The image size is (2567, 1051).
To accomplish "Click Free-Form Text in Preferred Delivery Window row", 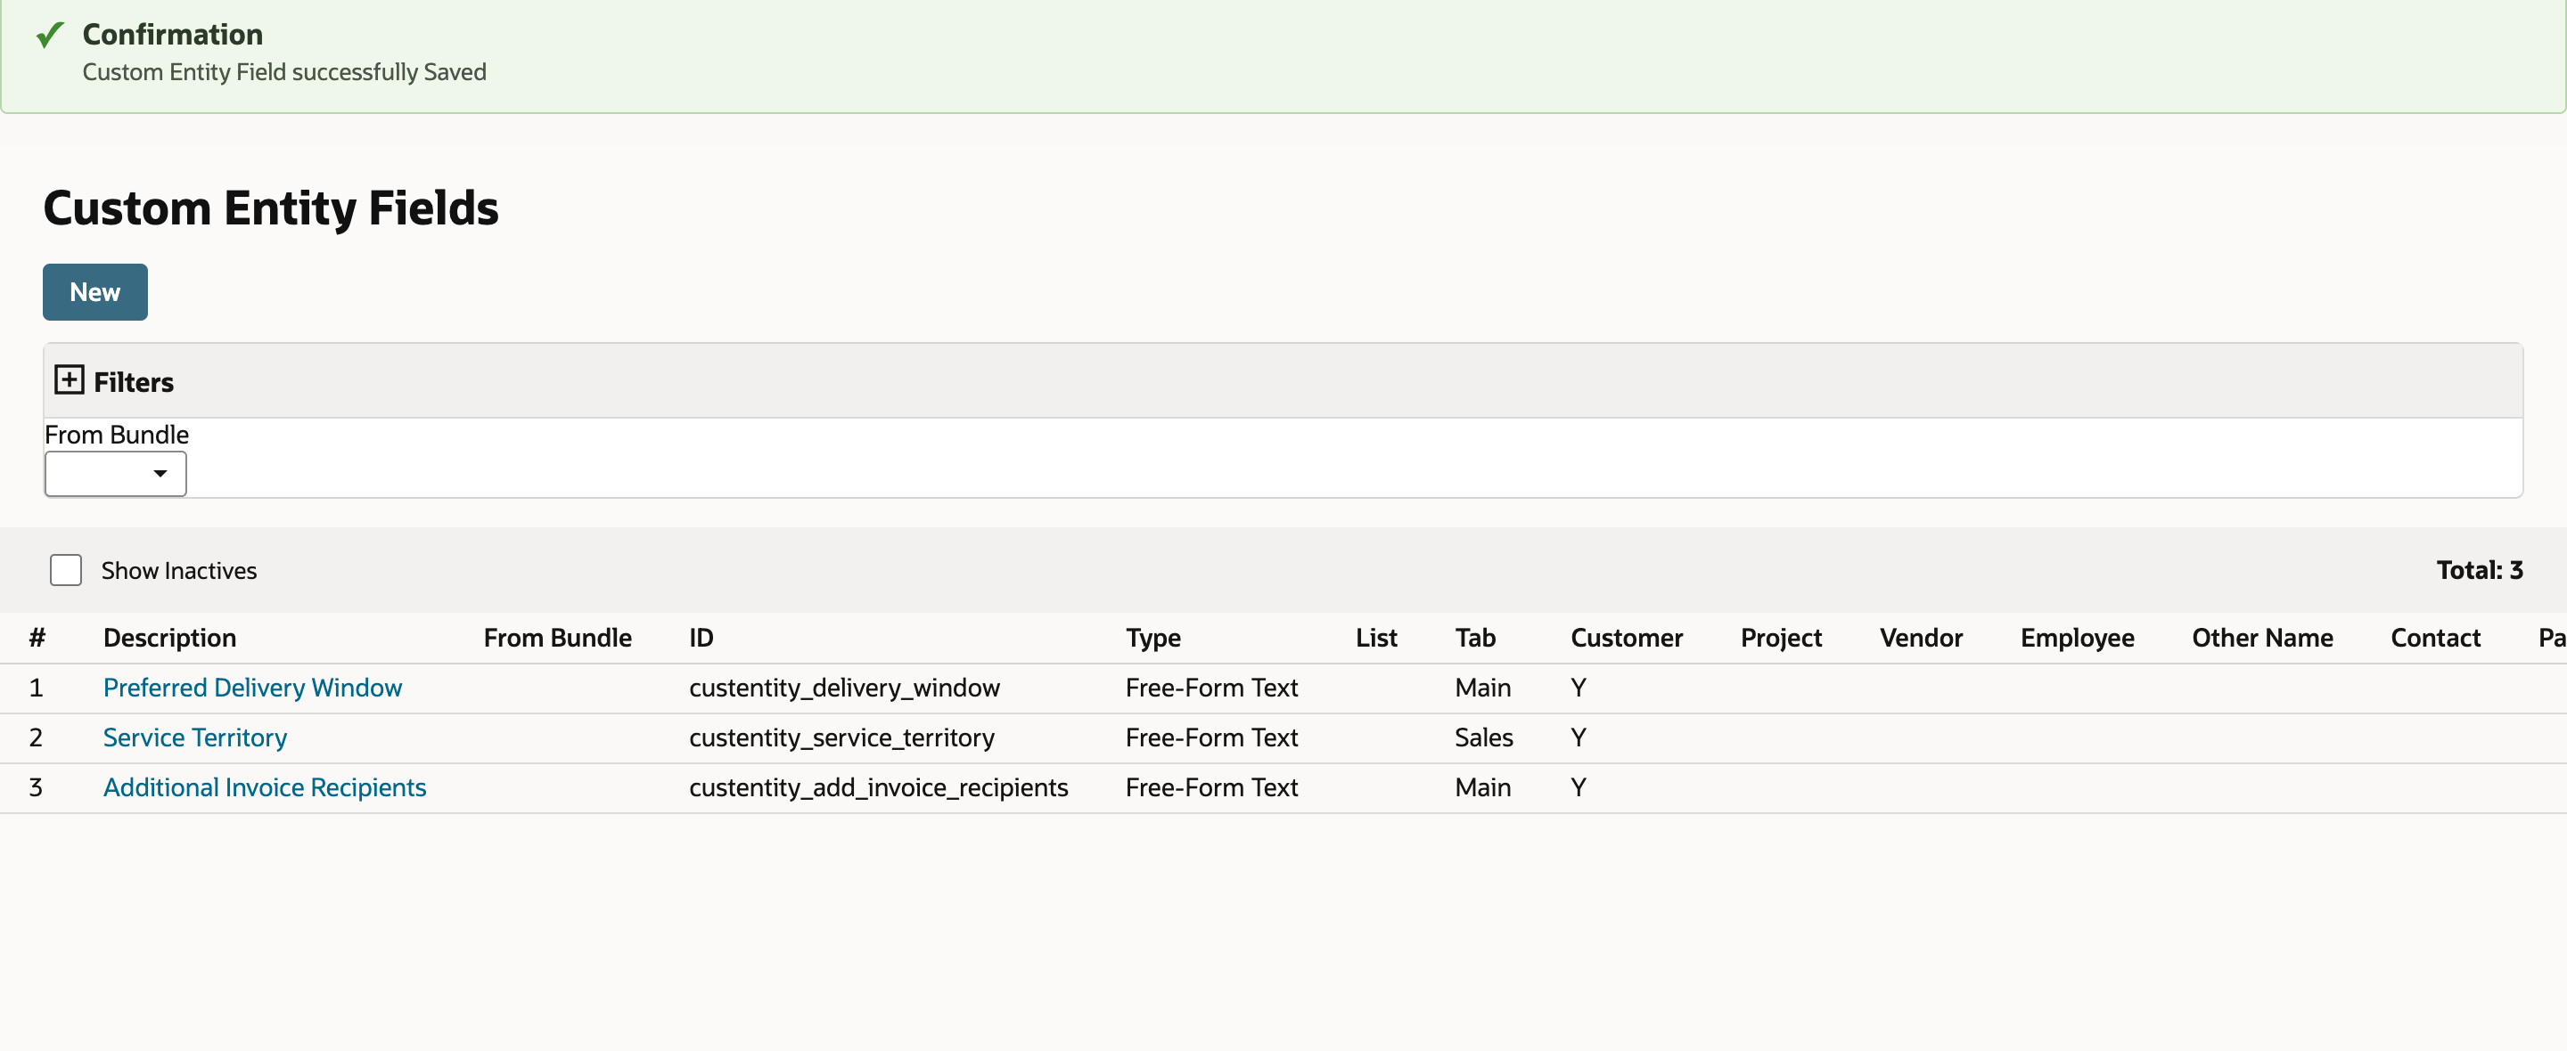I will pyautogui.click(x=1210, y=688).
